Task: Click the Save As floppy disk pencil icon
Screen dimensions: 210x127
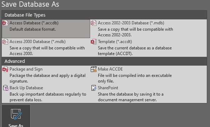Action: [x=16, y=114]
